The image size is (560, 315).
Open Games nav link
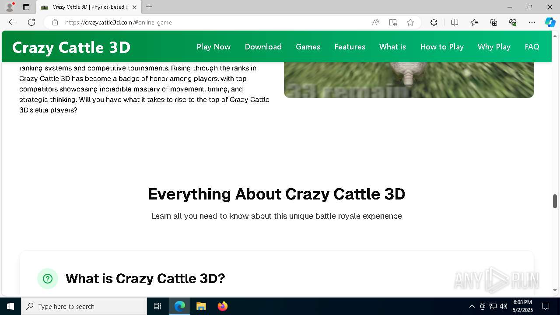point(308,47)
